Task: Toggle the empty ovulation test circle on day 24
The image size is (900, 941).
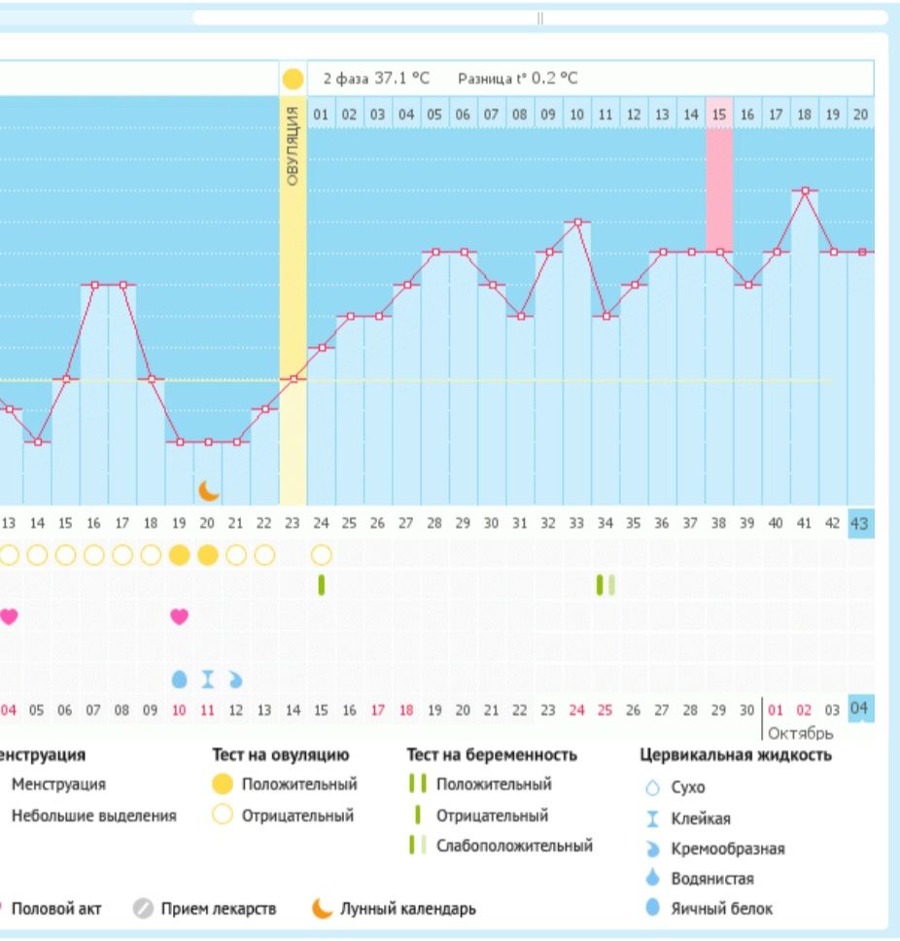Action: coord(322,555)
